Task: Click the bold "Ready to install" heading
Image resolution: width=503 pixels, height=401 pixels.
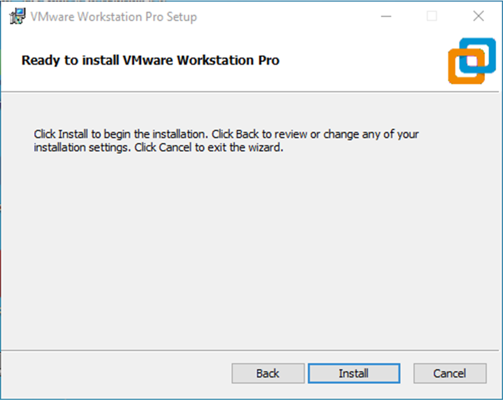Action: tap(150, 60)
